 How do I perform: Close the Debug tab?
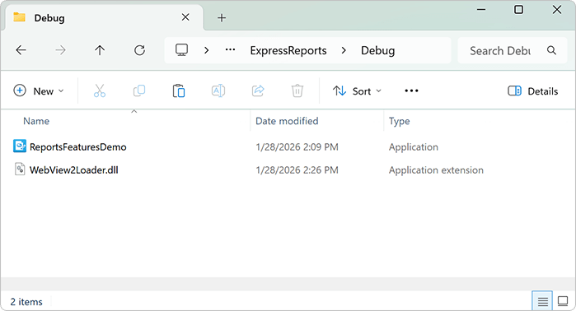tap(185, 17)
